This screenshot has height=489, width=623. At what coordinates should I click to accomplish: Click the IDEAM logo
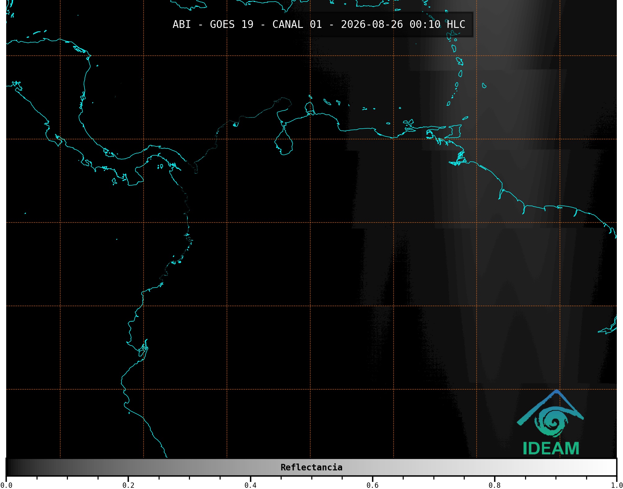(551, 422)
